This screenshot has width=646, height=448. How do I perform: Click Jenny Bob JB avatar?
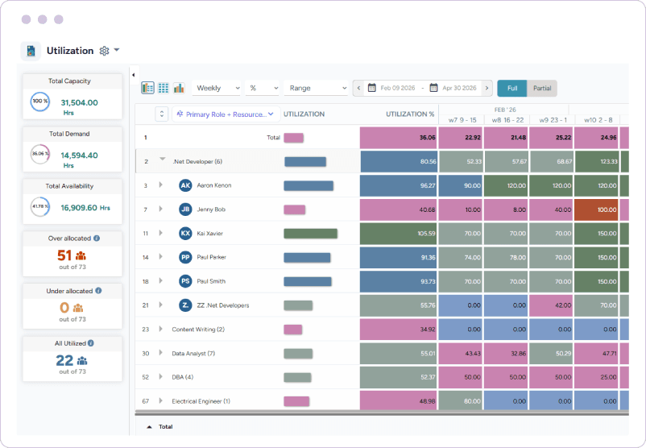click(x=185, y=209)
